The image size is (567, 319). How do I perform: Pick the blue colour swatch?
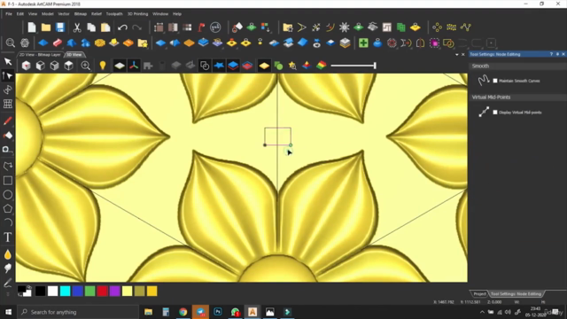coord(77,292)
